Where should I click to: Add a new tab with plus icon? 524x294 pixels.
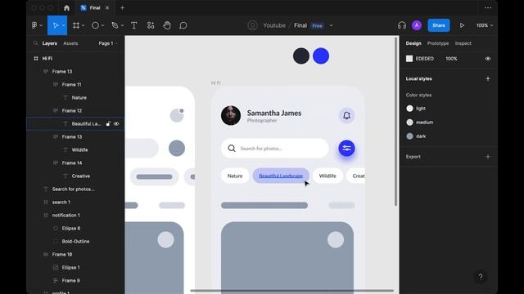point(122,7)
